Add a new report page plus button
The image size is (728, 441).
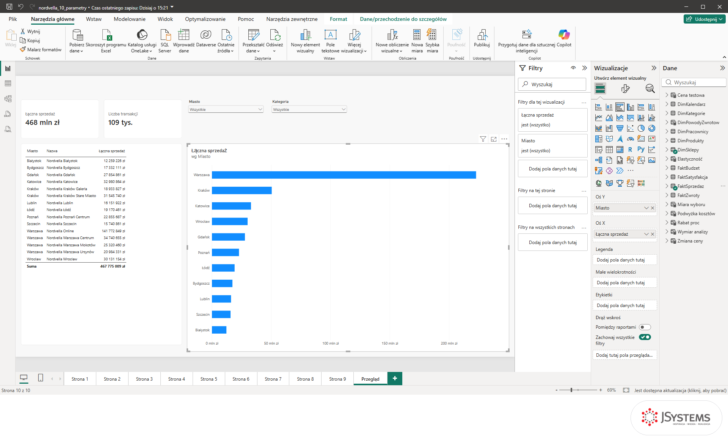click(x=395, y=378)
